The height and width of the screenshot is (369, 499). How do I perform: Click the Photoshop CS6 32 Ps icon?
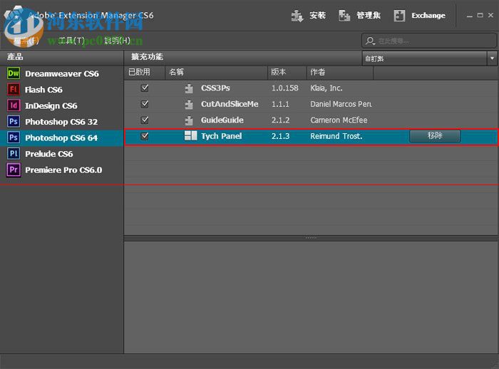(14, 121)
